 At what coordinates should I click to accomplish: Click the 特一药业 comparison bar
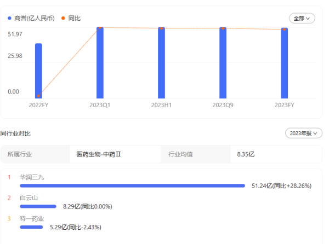31,227
